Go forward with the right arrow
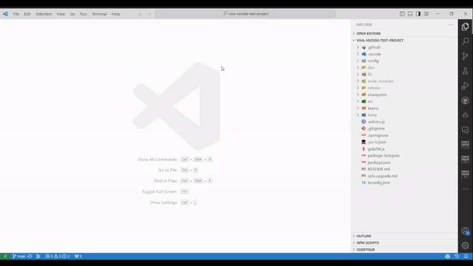The height and width of the screenshot is (266, 473). click(x=149, y=14)
